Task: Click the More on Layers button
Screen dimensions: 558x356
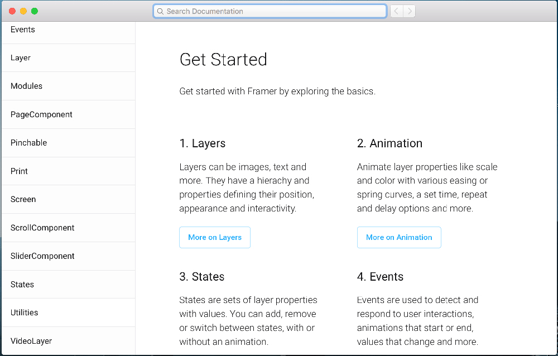Action: pyautogui.click(x=215, y=237)
